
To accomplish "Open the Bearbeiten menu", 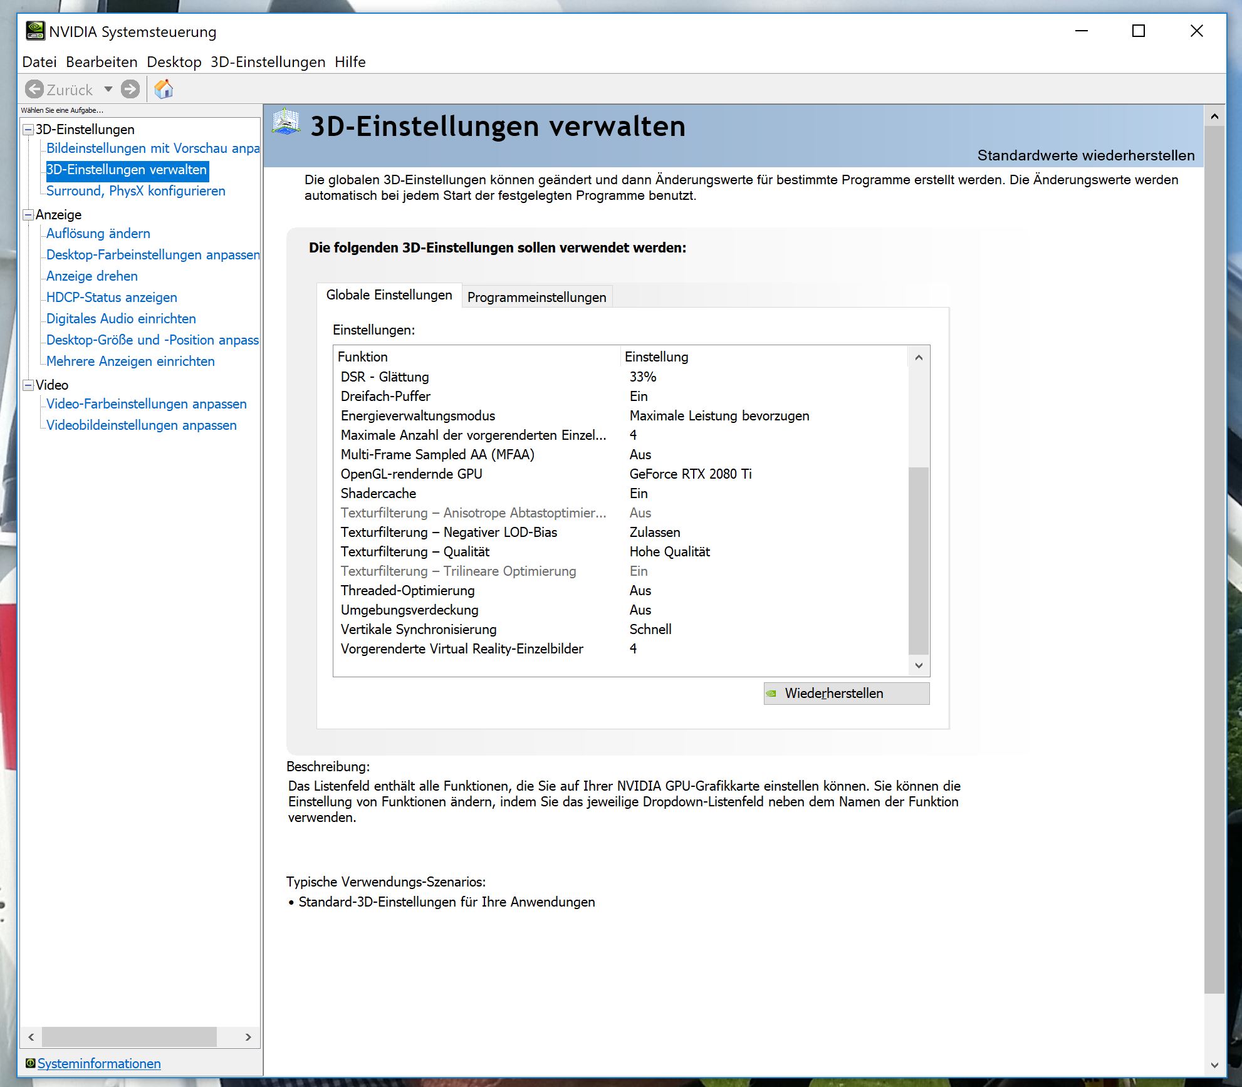I will click(x=102, y=62).
